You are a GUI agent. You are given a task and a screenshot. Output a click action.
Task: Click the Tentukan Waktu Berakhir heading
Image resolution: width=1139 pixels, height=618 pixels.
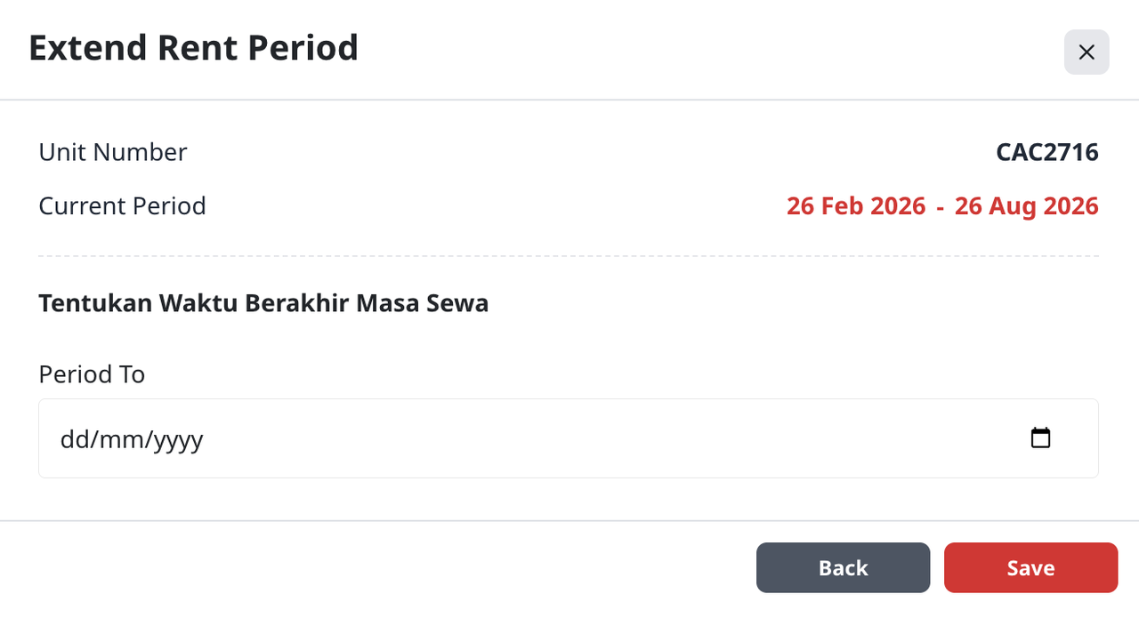tap(263, 302)
